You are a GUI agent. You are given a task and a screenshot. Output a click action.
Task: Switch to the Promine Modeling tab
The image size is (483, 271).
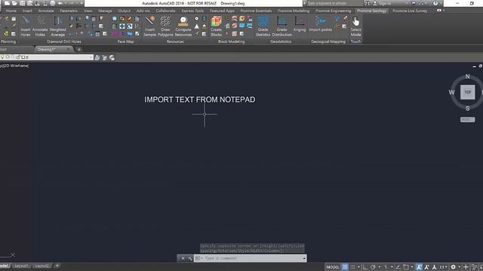[294, 11]
